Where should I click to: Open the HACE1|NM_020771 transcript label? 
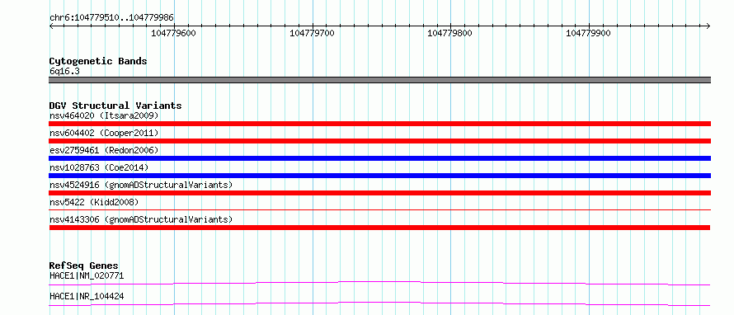87,275
